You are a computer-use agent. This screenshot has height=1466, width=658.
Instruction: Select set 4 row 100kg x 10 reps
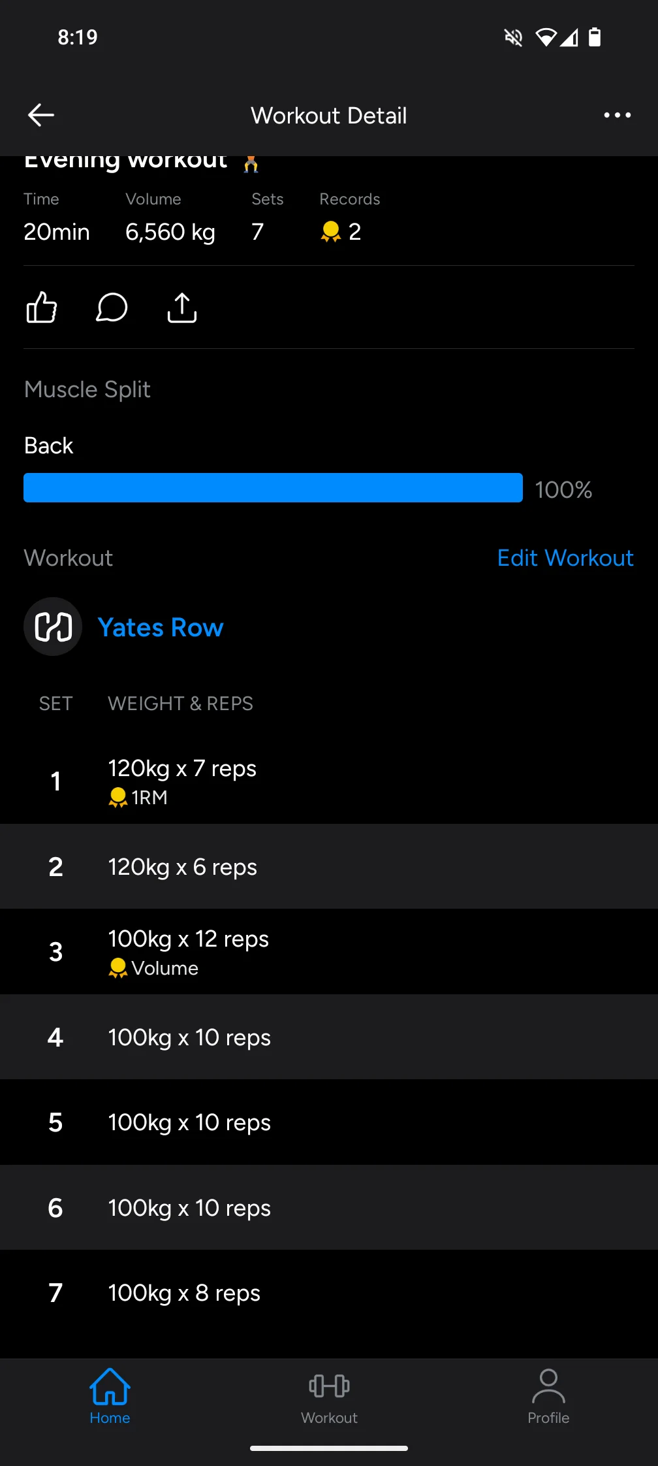click(x=329, y=1037)
